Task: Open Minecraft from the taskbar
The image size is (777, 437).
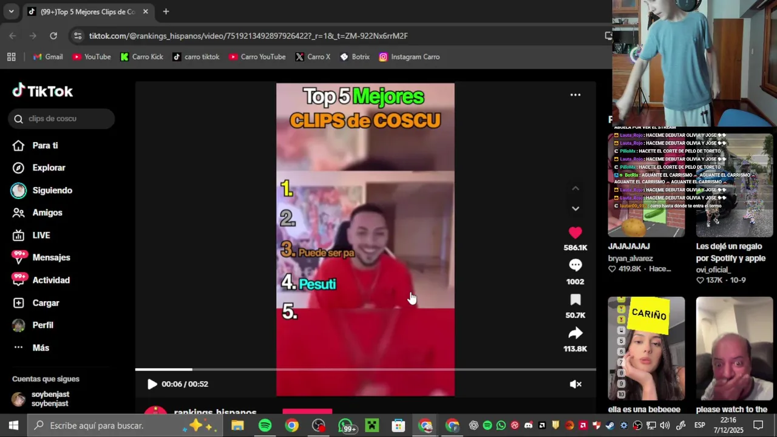Action: click(372, 425)
